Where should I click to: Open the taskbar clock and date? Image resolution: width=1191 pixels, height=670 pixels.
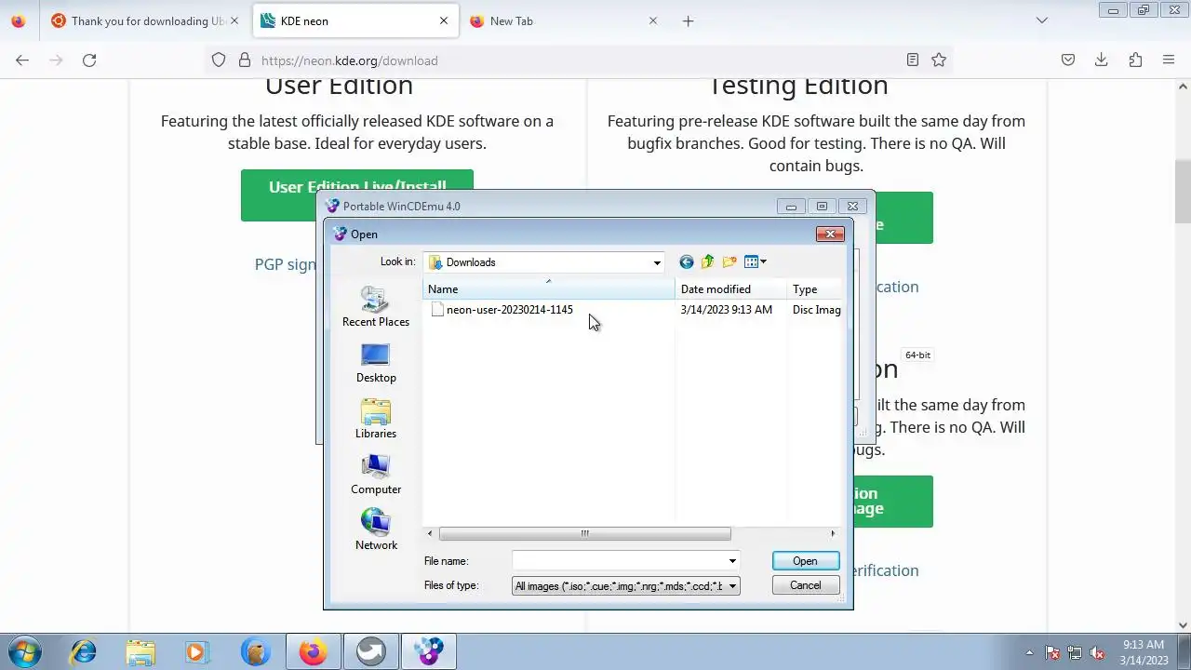(1144, 652)
